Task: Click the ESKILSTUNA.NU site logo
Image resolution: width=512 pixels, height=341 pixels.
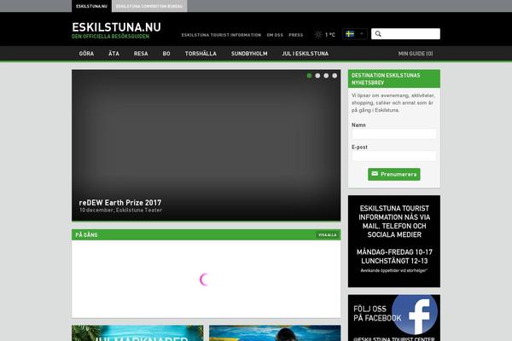Action: (116, 31)
